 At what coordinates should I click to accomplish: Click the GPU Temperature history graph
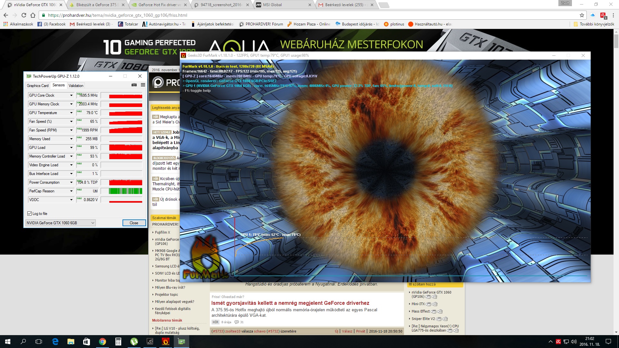click(122, 113)
